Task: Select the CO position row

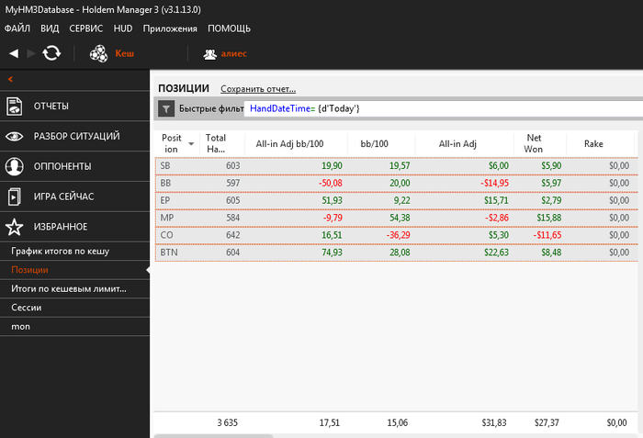Action: (x=397, y=235)
